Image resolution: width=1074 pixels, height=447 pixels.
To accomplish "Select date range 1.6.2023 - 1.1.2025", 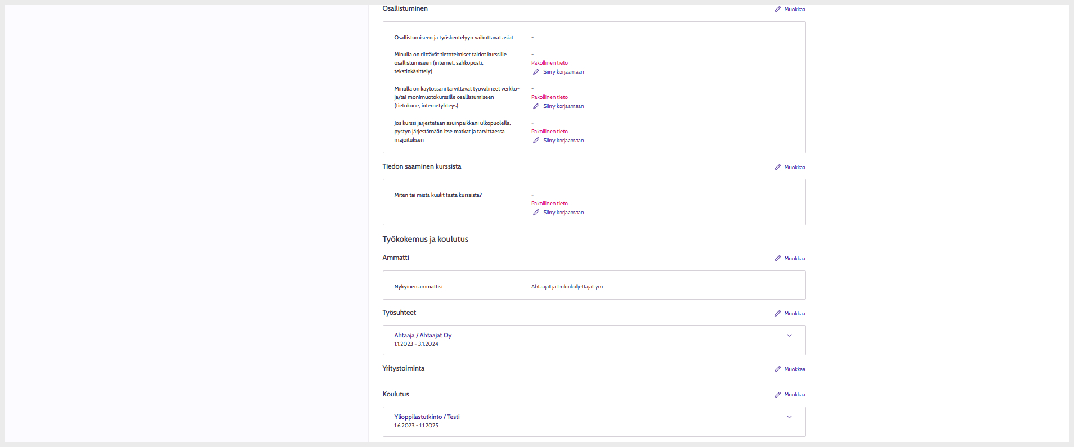I will pyautogui.click(x=416, y=426).
